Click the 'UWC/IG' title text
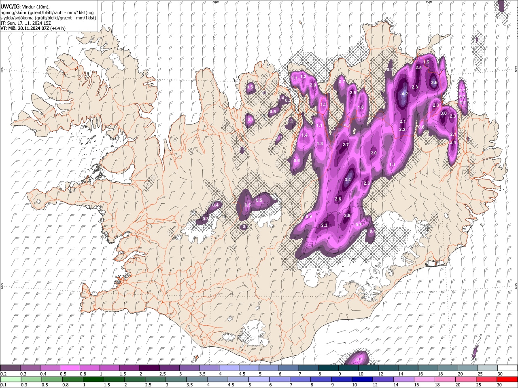The image size is (518, 388). 10,7
